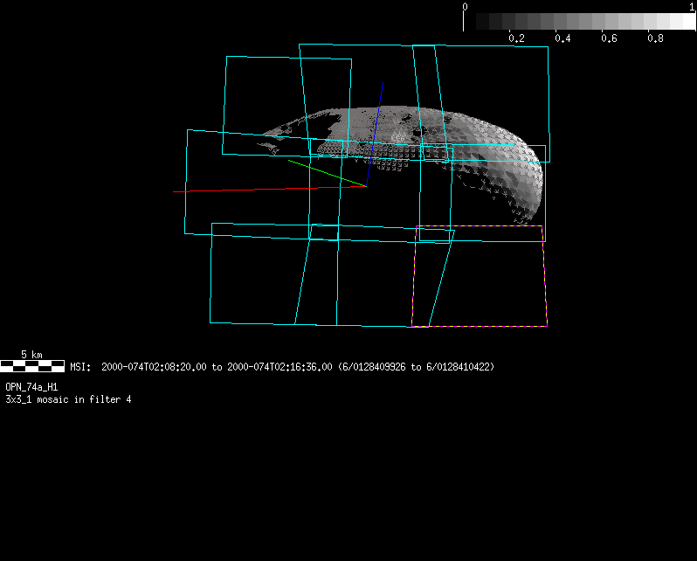Click the 0.4 tick label on the colorbar
Viewport: 697px width, 561px height.
pyautogui.click(x=562, y=39)
